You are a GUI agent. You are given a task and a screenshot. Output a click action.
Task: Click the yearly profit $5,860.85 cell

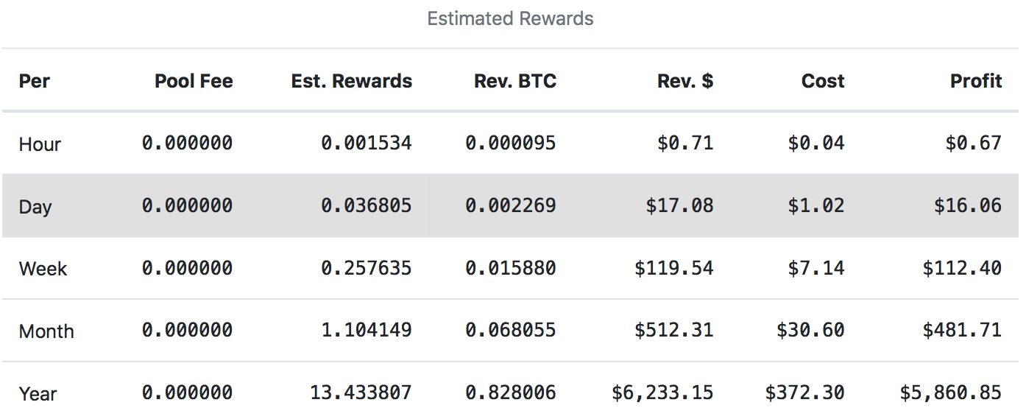950,393
